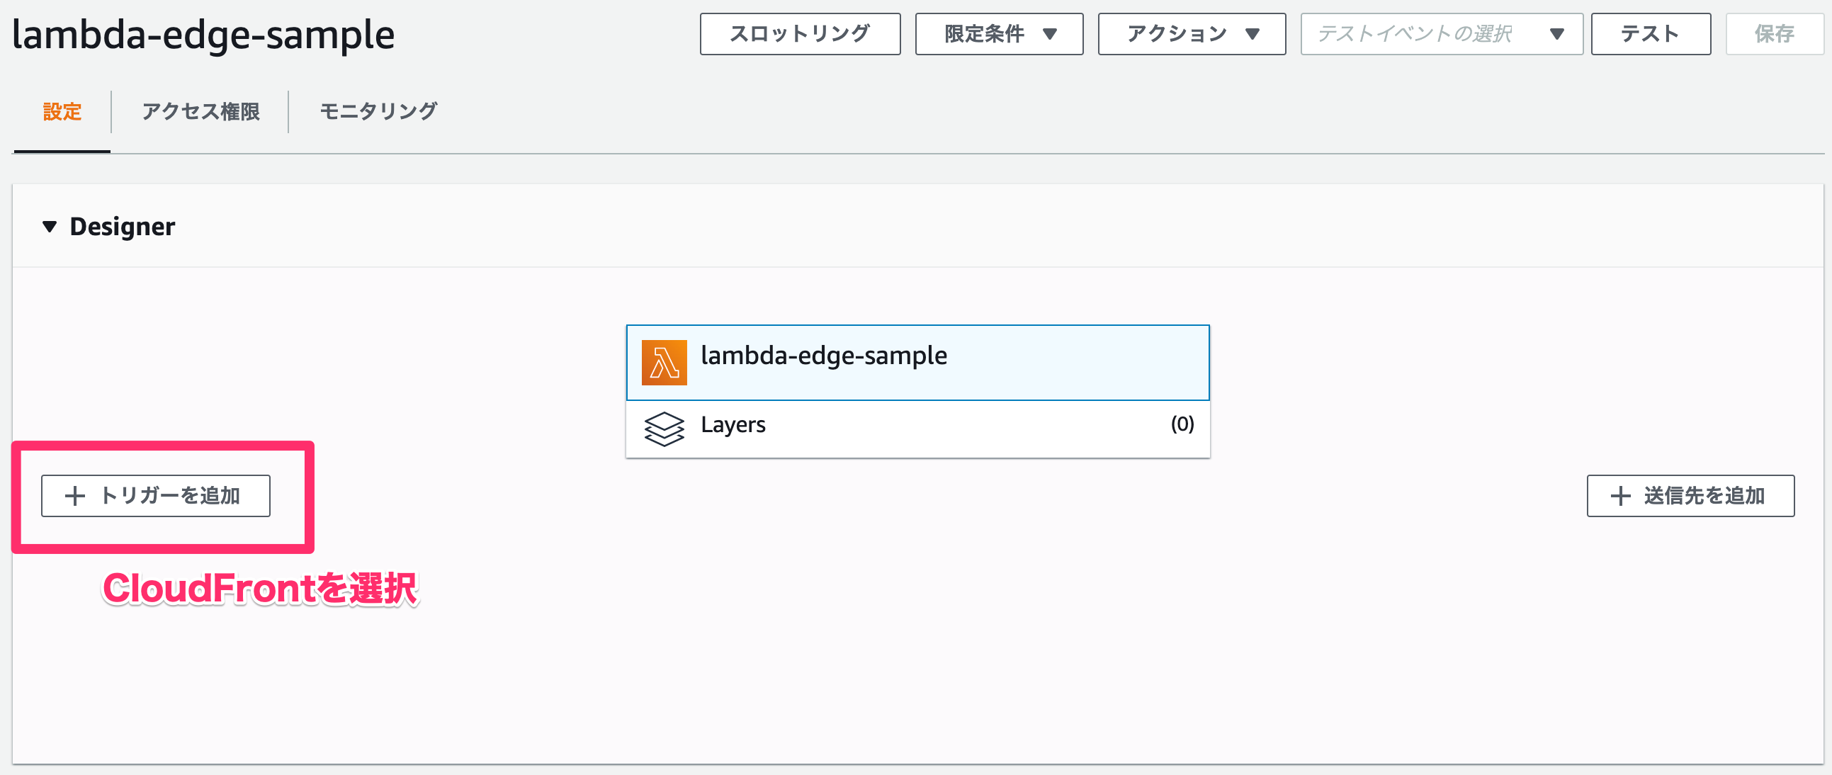Collapse the Designer section

(x=49, y=226)
